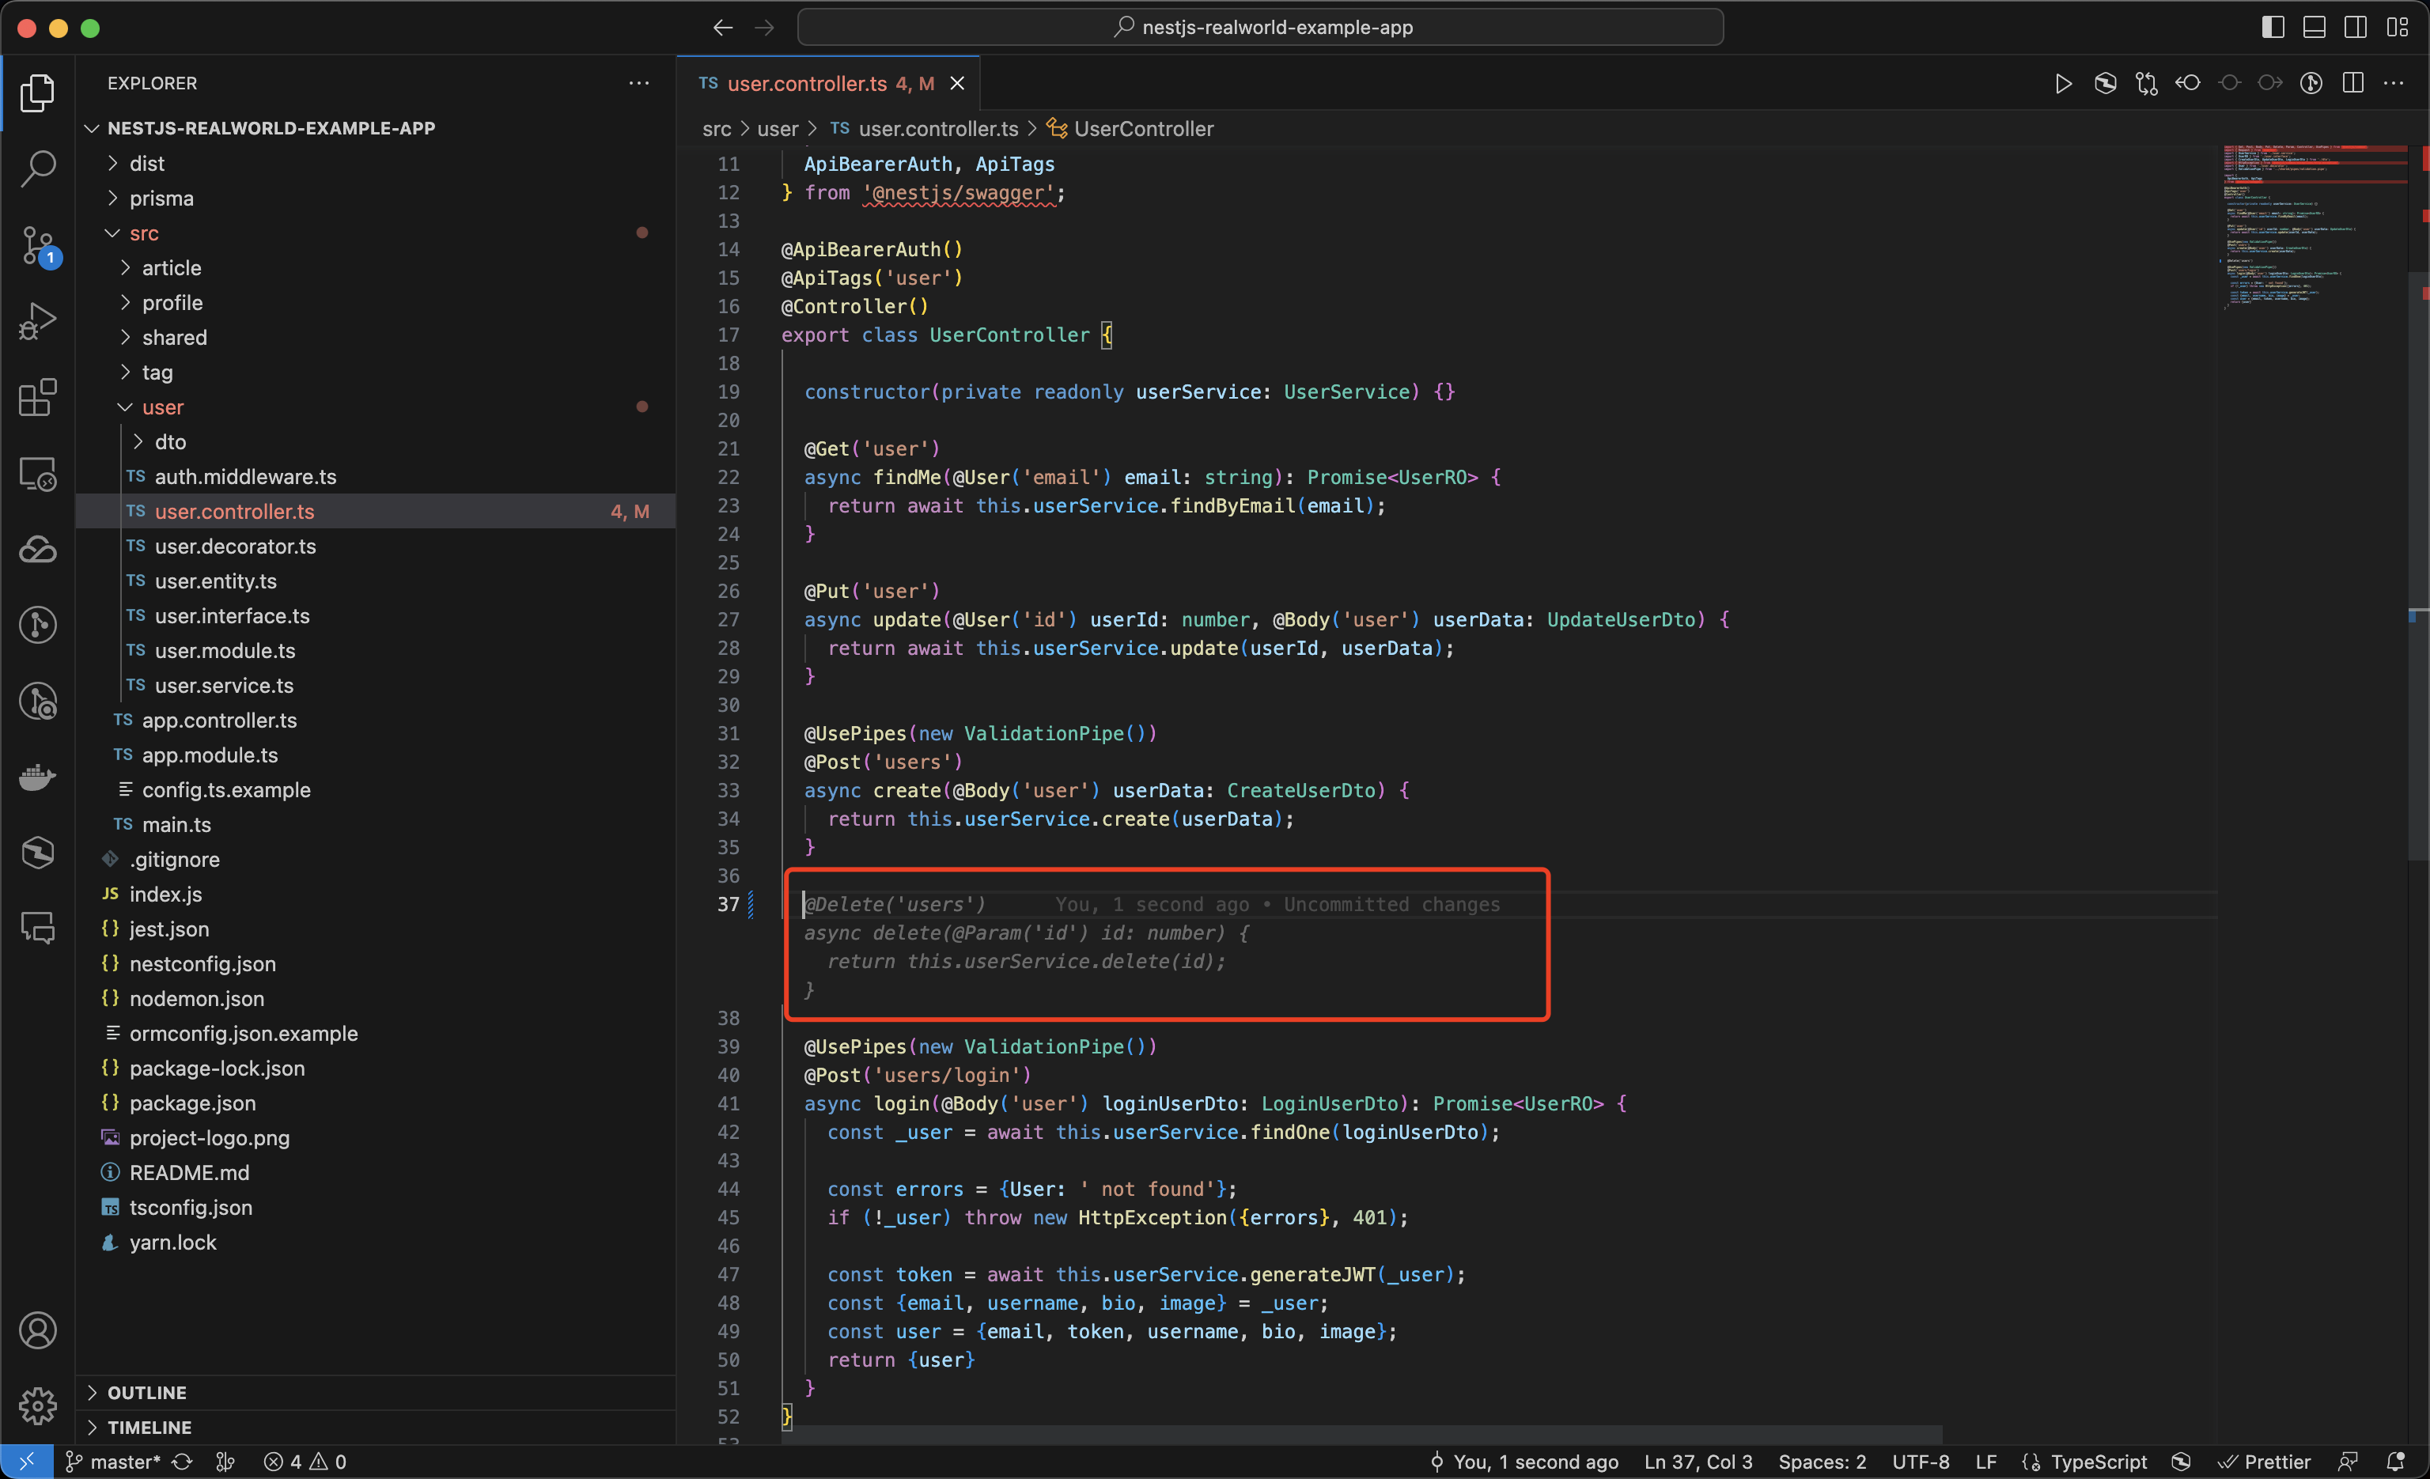The width and height of the screenshot is (2430, 1479).
Task: Open the Manage settings gear
Action: point(37,1405)
